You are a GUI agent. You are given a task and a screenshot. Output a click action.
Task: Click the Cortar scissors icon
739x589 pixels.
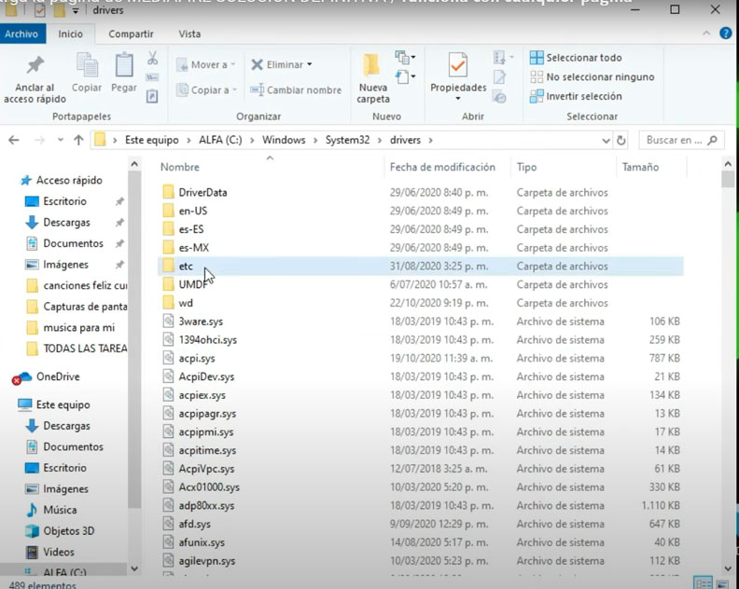click(152, 58)
